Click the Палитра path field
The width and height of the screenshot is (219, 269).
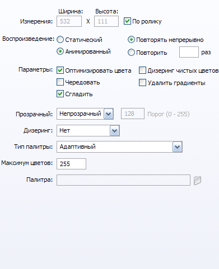[123, 180]
